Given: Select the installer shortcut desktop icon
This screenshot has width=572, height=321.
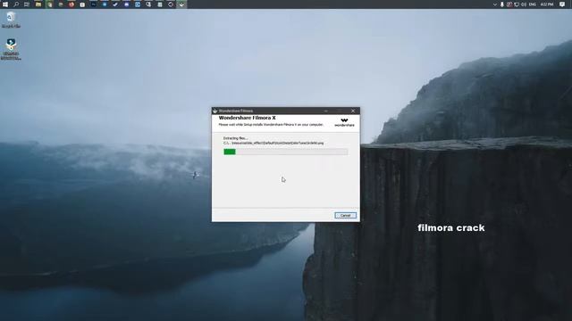Looking at the screenshot, I should tap(11, 49).
